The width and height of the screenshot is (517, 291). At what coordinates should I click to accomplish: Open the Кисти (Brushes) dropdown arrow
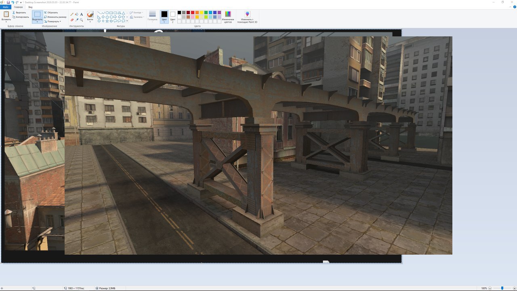point(90,21)
